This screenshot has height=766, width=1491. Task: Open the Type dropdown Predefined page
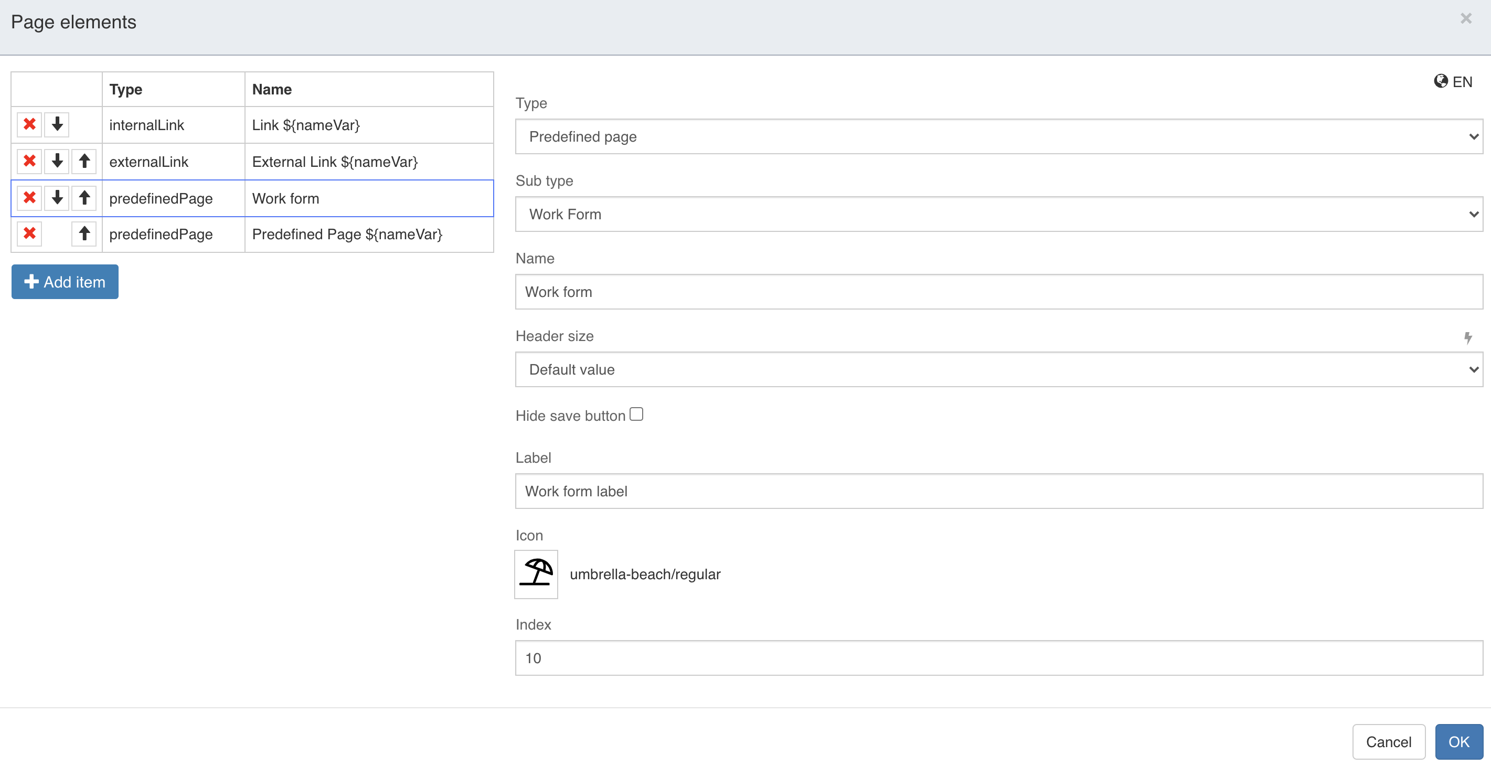998,136
